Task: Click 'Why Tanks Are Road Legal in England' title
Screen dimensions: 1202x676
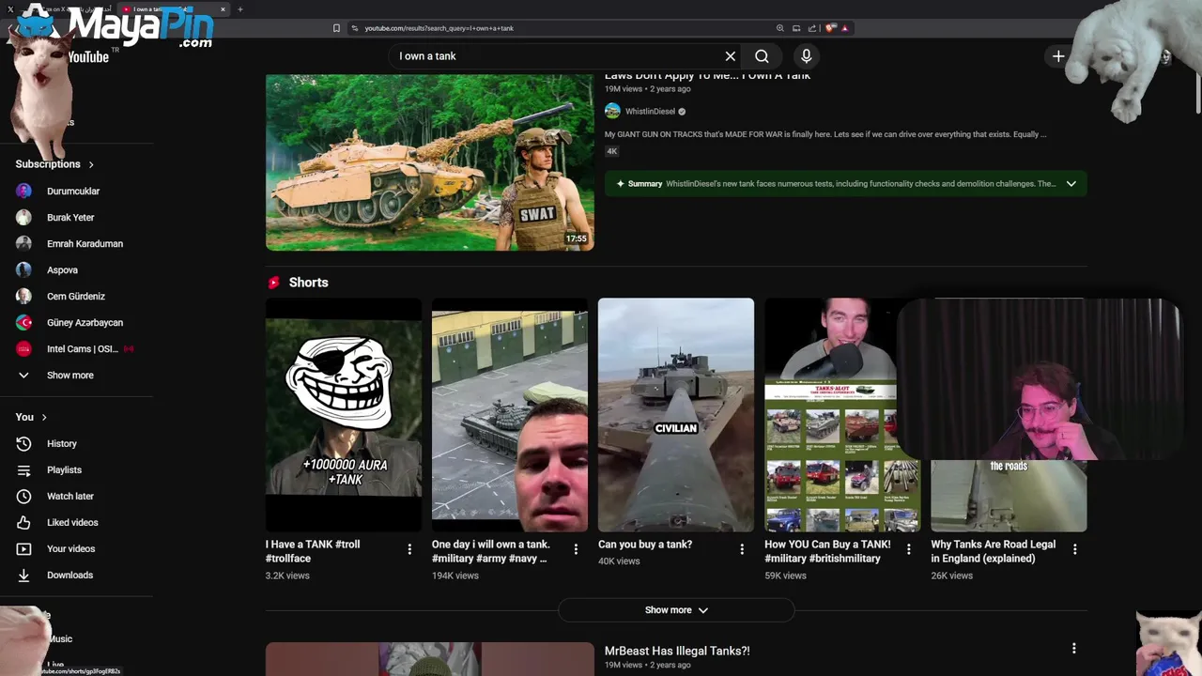Action: click(x=993, y=551)
